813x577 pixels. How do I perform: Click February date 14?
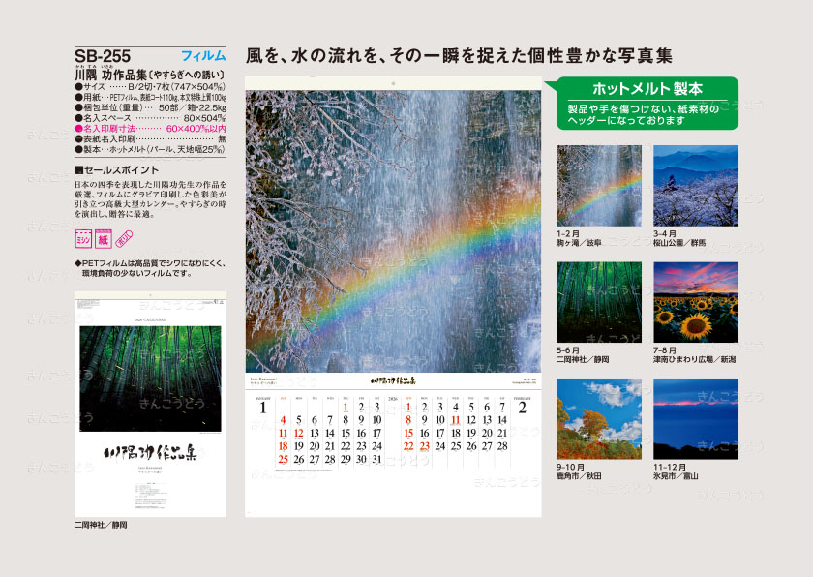coord(502,420)
